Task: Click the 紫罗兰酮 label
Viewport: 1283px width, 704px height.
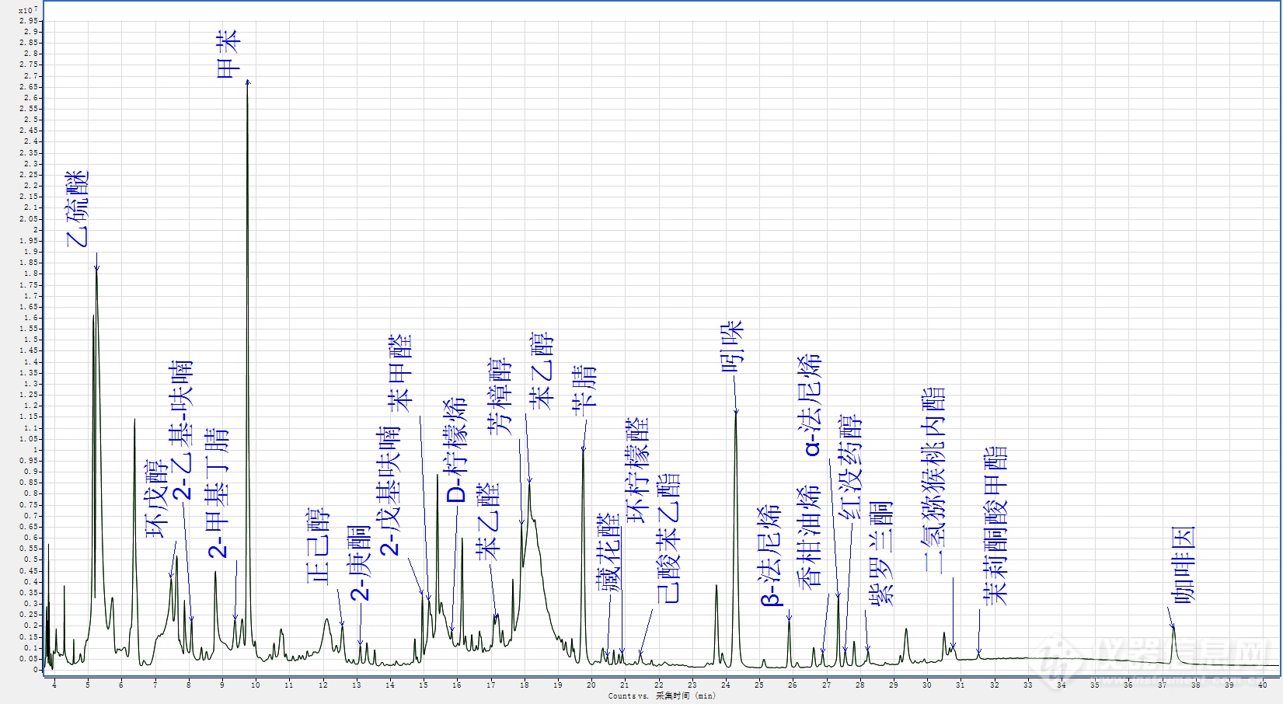Action: pyautogui.click(x=880, y=553)
